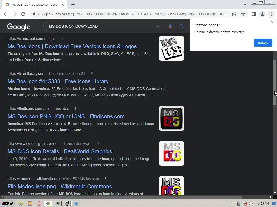Select the Chrome taskbar button
The width and height of the screenshot is (277, 207).
click(48, 204)
